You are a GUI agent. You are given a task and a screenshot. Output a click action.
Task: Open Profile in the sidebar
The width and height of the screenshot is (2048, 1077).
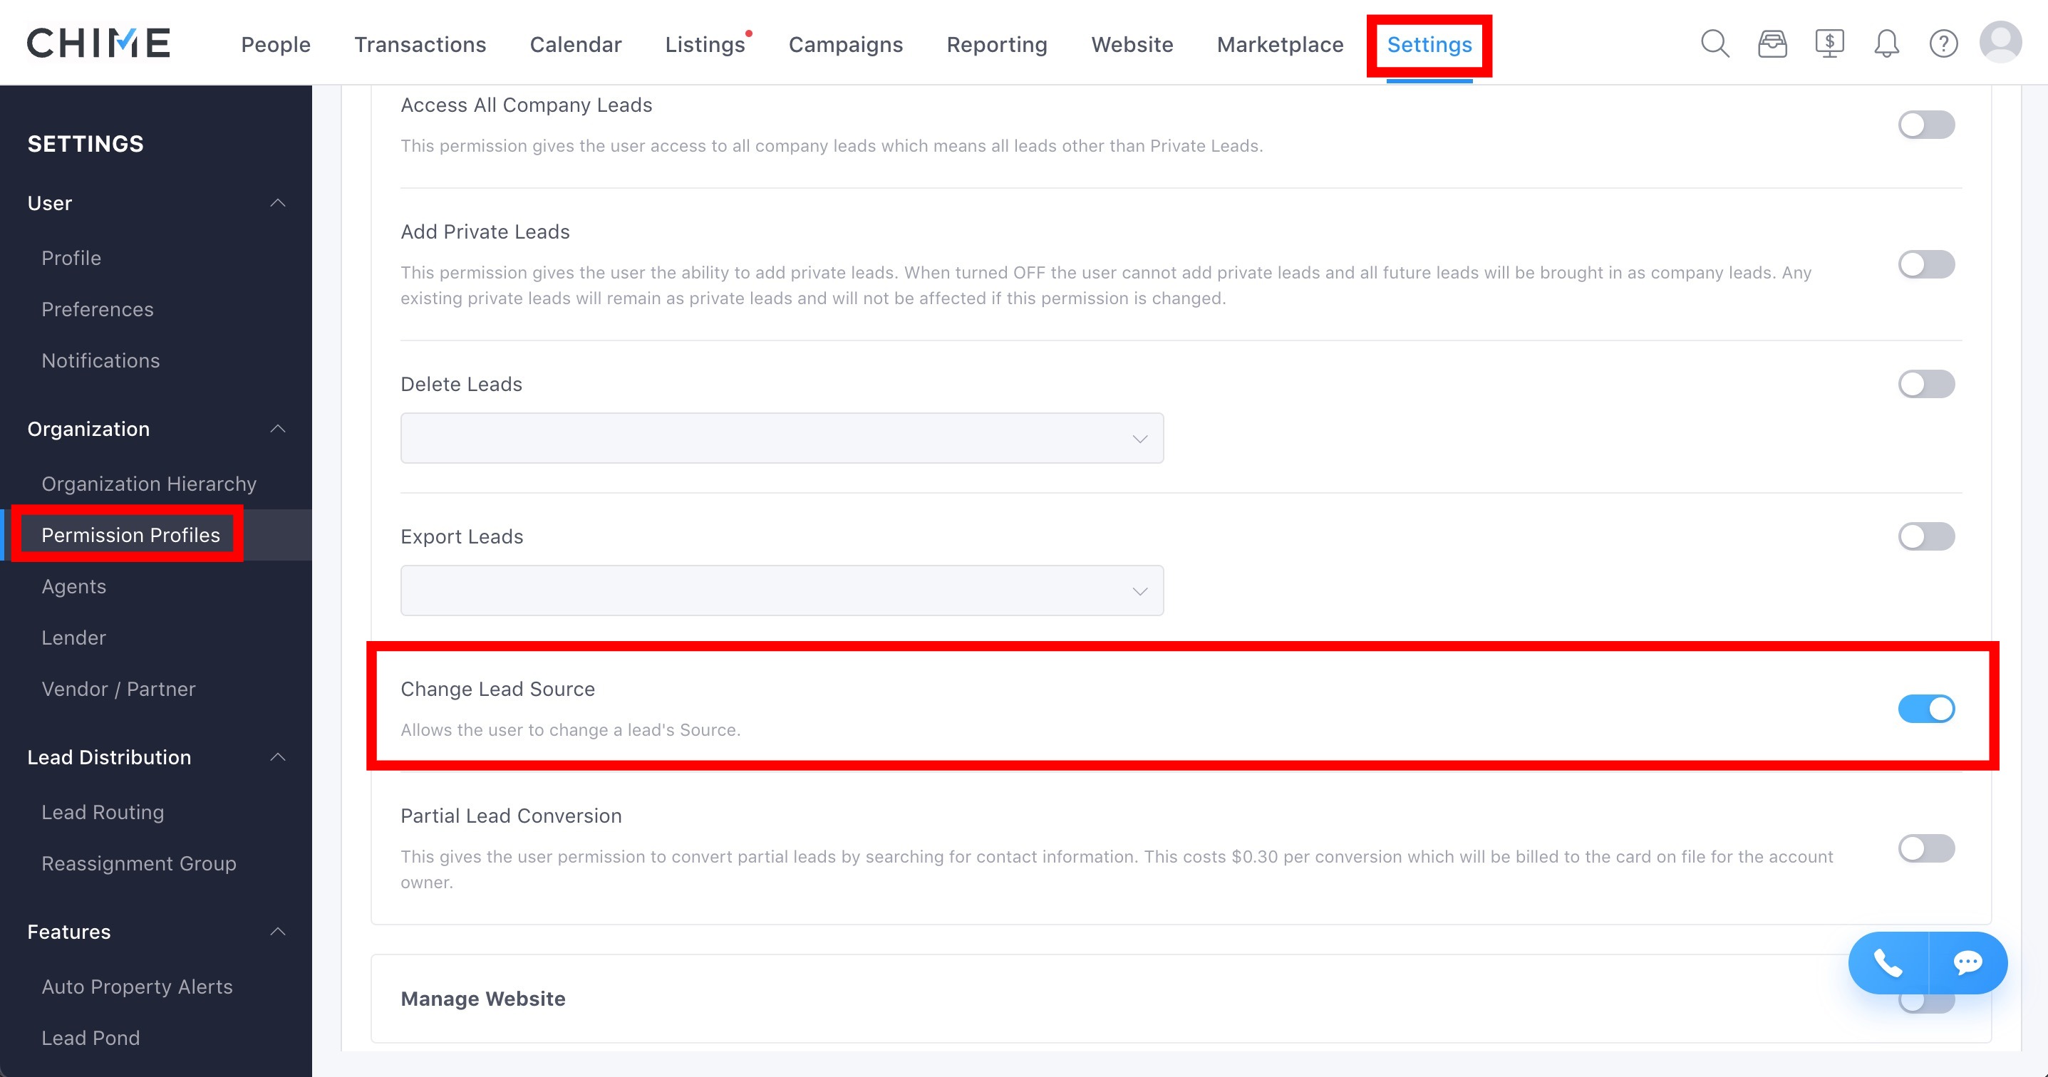[71, 259]
